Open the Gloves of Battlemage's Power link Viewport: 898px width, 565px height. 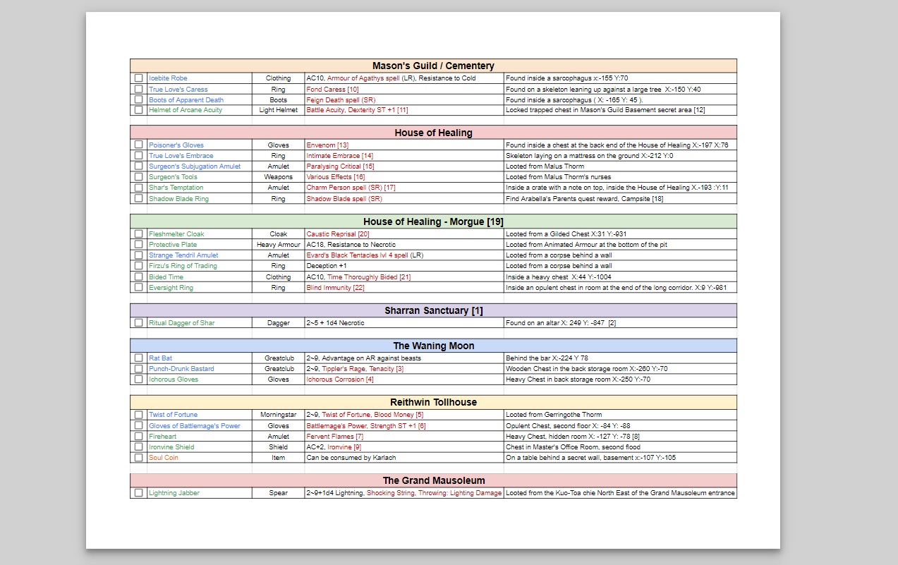(195, 426)
